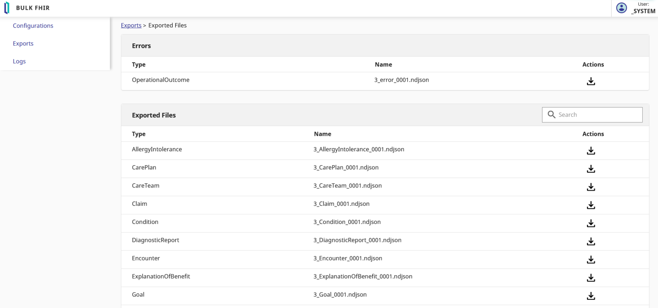Go to Exports in the sidebar
The image size is (658, 308).
(x=23, y=43)
